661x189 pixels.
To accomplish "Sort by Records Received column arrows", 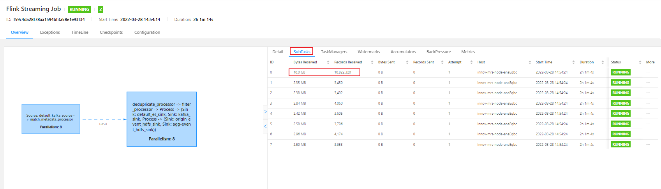I will coord(372,62).
